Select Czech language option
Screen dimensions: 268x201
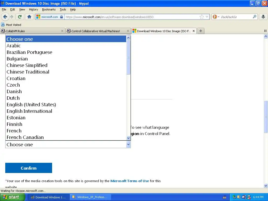pos(66,85)
